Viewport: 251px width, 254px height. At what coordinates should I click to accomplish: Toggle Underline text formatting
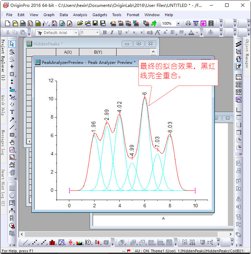click(120, 33)
